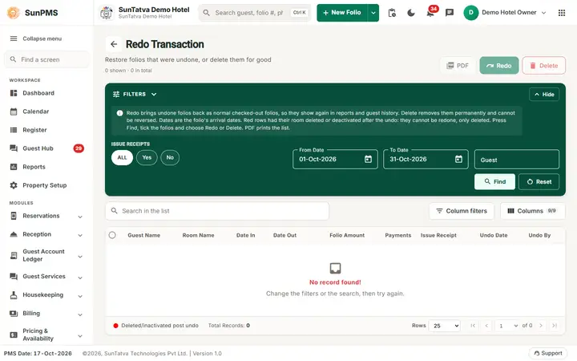This screenshot has height=361, width=577.
Task: Open Column filters
Action: tap(462, 211)
